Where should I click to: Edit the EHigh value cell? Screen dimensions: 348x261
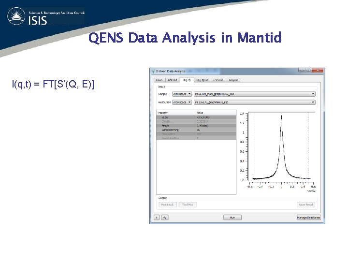(x=216, y=126)
